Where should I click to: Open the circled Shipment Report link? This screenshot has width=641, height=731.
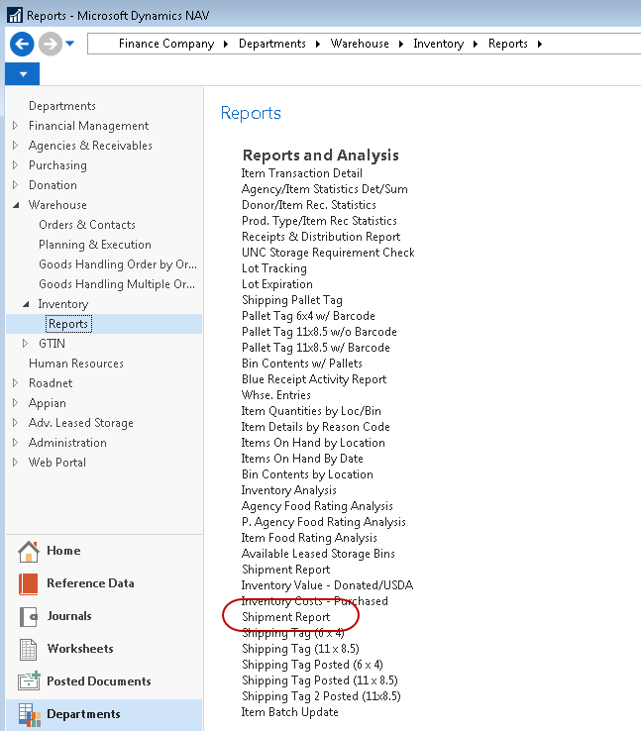click(x=286, y=617)
